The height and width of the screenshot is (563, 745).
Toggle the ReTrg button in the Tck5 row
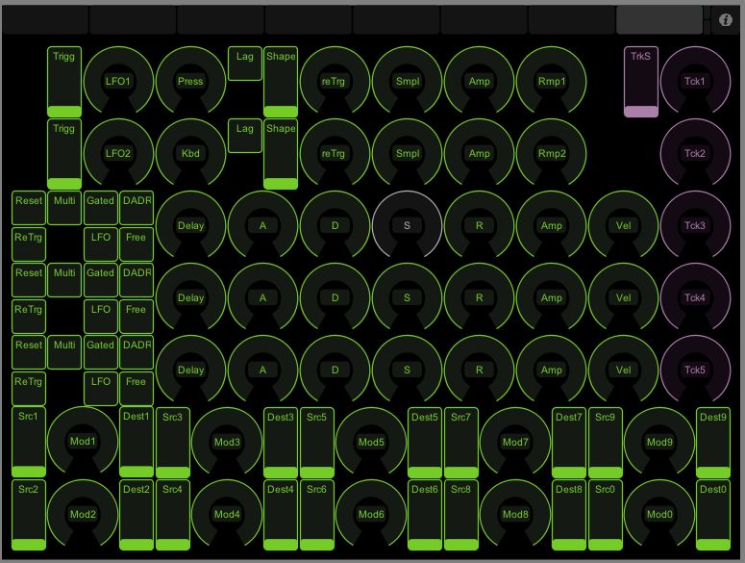click(29, 389)
